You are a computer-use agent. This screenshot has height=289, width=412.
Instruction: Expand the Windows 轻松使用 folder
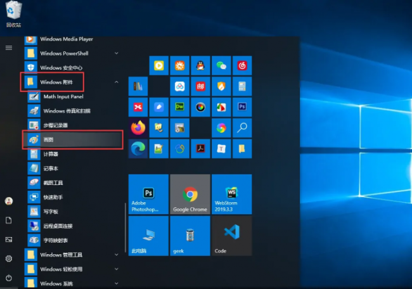[117, 269]
